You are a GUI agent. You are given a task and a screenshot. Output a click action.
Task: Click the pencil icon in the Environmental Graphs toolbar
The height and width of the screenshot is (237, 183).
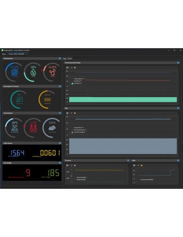pyautogui.click(x=72, y=67)
